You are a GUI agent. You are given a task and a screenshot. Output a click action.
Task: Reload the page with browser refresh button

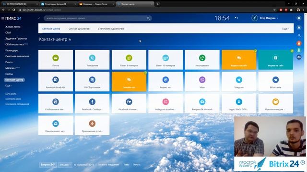click(14, 10)
